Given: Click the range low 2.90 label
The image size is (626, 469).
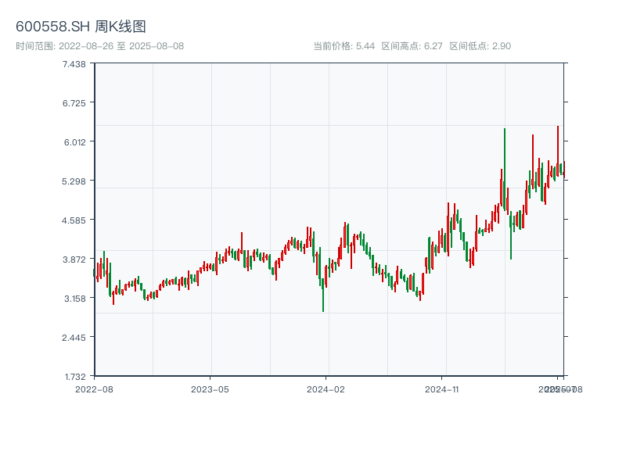Looking at the screenshot, I should point(480,46).
